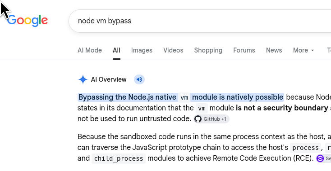
Task: Click the AI Overview heading label
Action: click(x=109, y=79)
